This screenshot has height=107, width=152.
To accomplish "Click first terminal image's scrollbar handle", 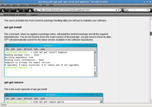I will (95, 69).
